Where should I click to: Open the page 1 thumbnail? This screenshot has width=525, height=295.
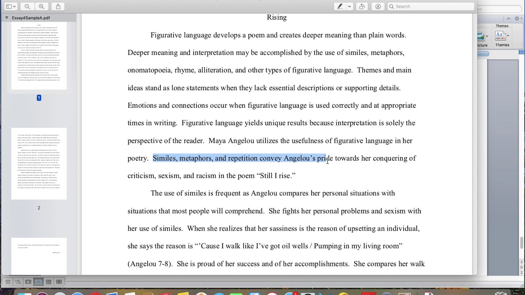[x=39, y=56]
